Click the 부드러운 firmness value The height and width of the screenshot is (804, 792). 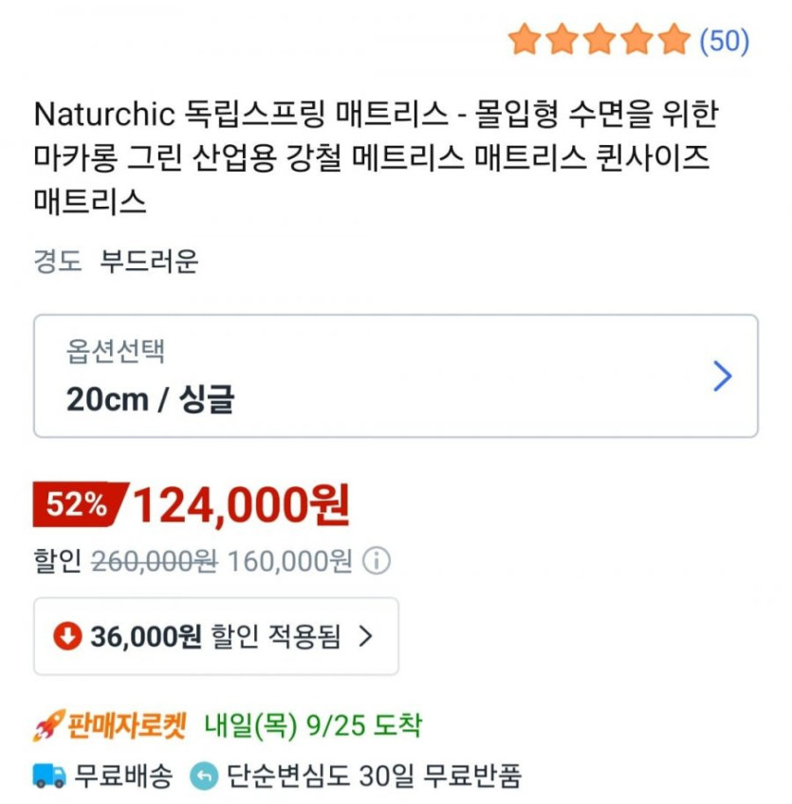point(149,261)
